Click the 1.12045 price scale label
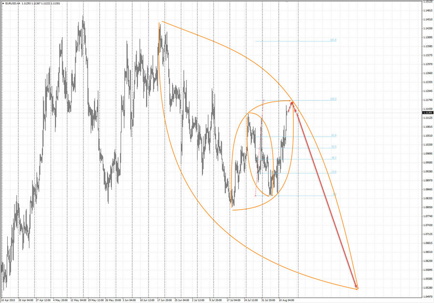Screen dimensions: 434x303 pyautogui.click(x=428, y=91)
